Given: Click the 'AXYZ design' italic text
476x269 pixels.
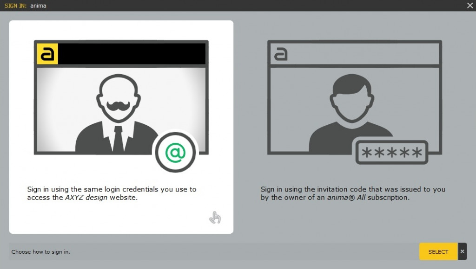Looking at the screenshot, I should tap(86, 198).
